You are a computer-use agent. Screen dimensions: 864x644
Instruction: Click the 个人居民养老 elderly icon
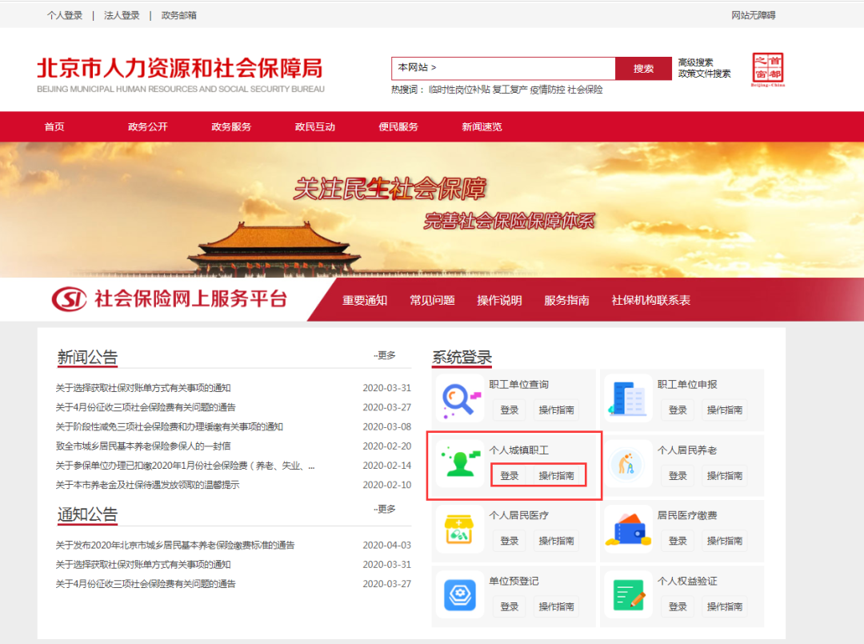(629, 465)
